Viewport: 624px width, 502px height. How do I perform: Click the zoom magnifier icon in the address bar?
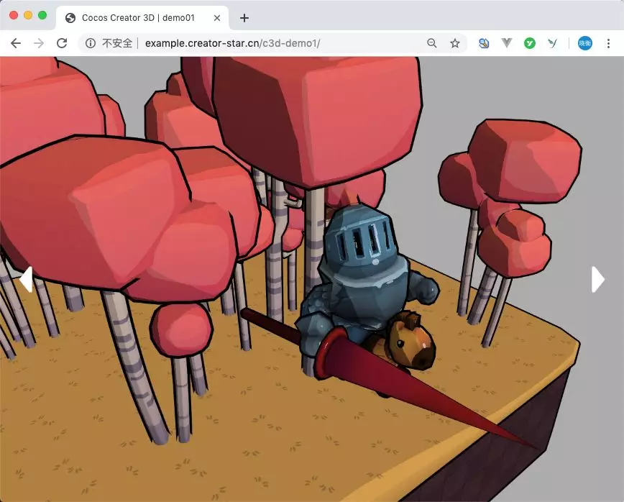(432, 43)
